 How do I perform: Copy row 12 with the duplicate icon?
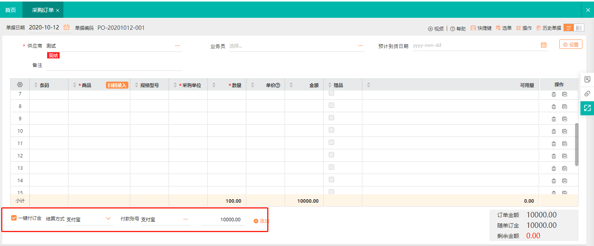tap(565, 156)
